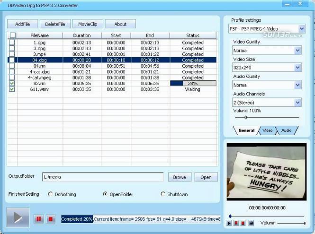Click the Status column header
The image size is (315, 234).
tap(193, 35)
